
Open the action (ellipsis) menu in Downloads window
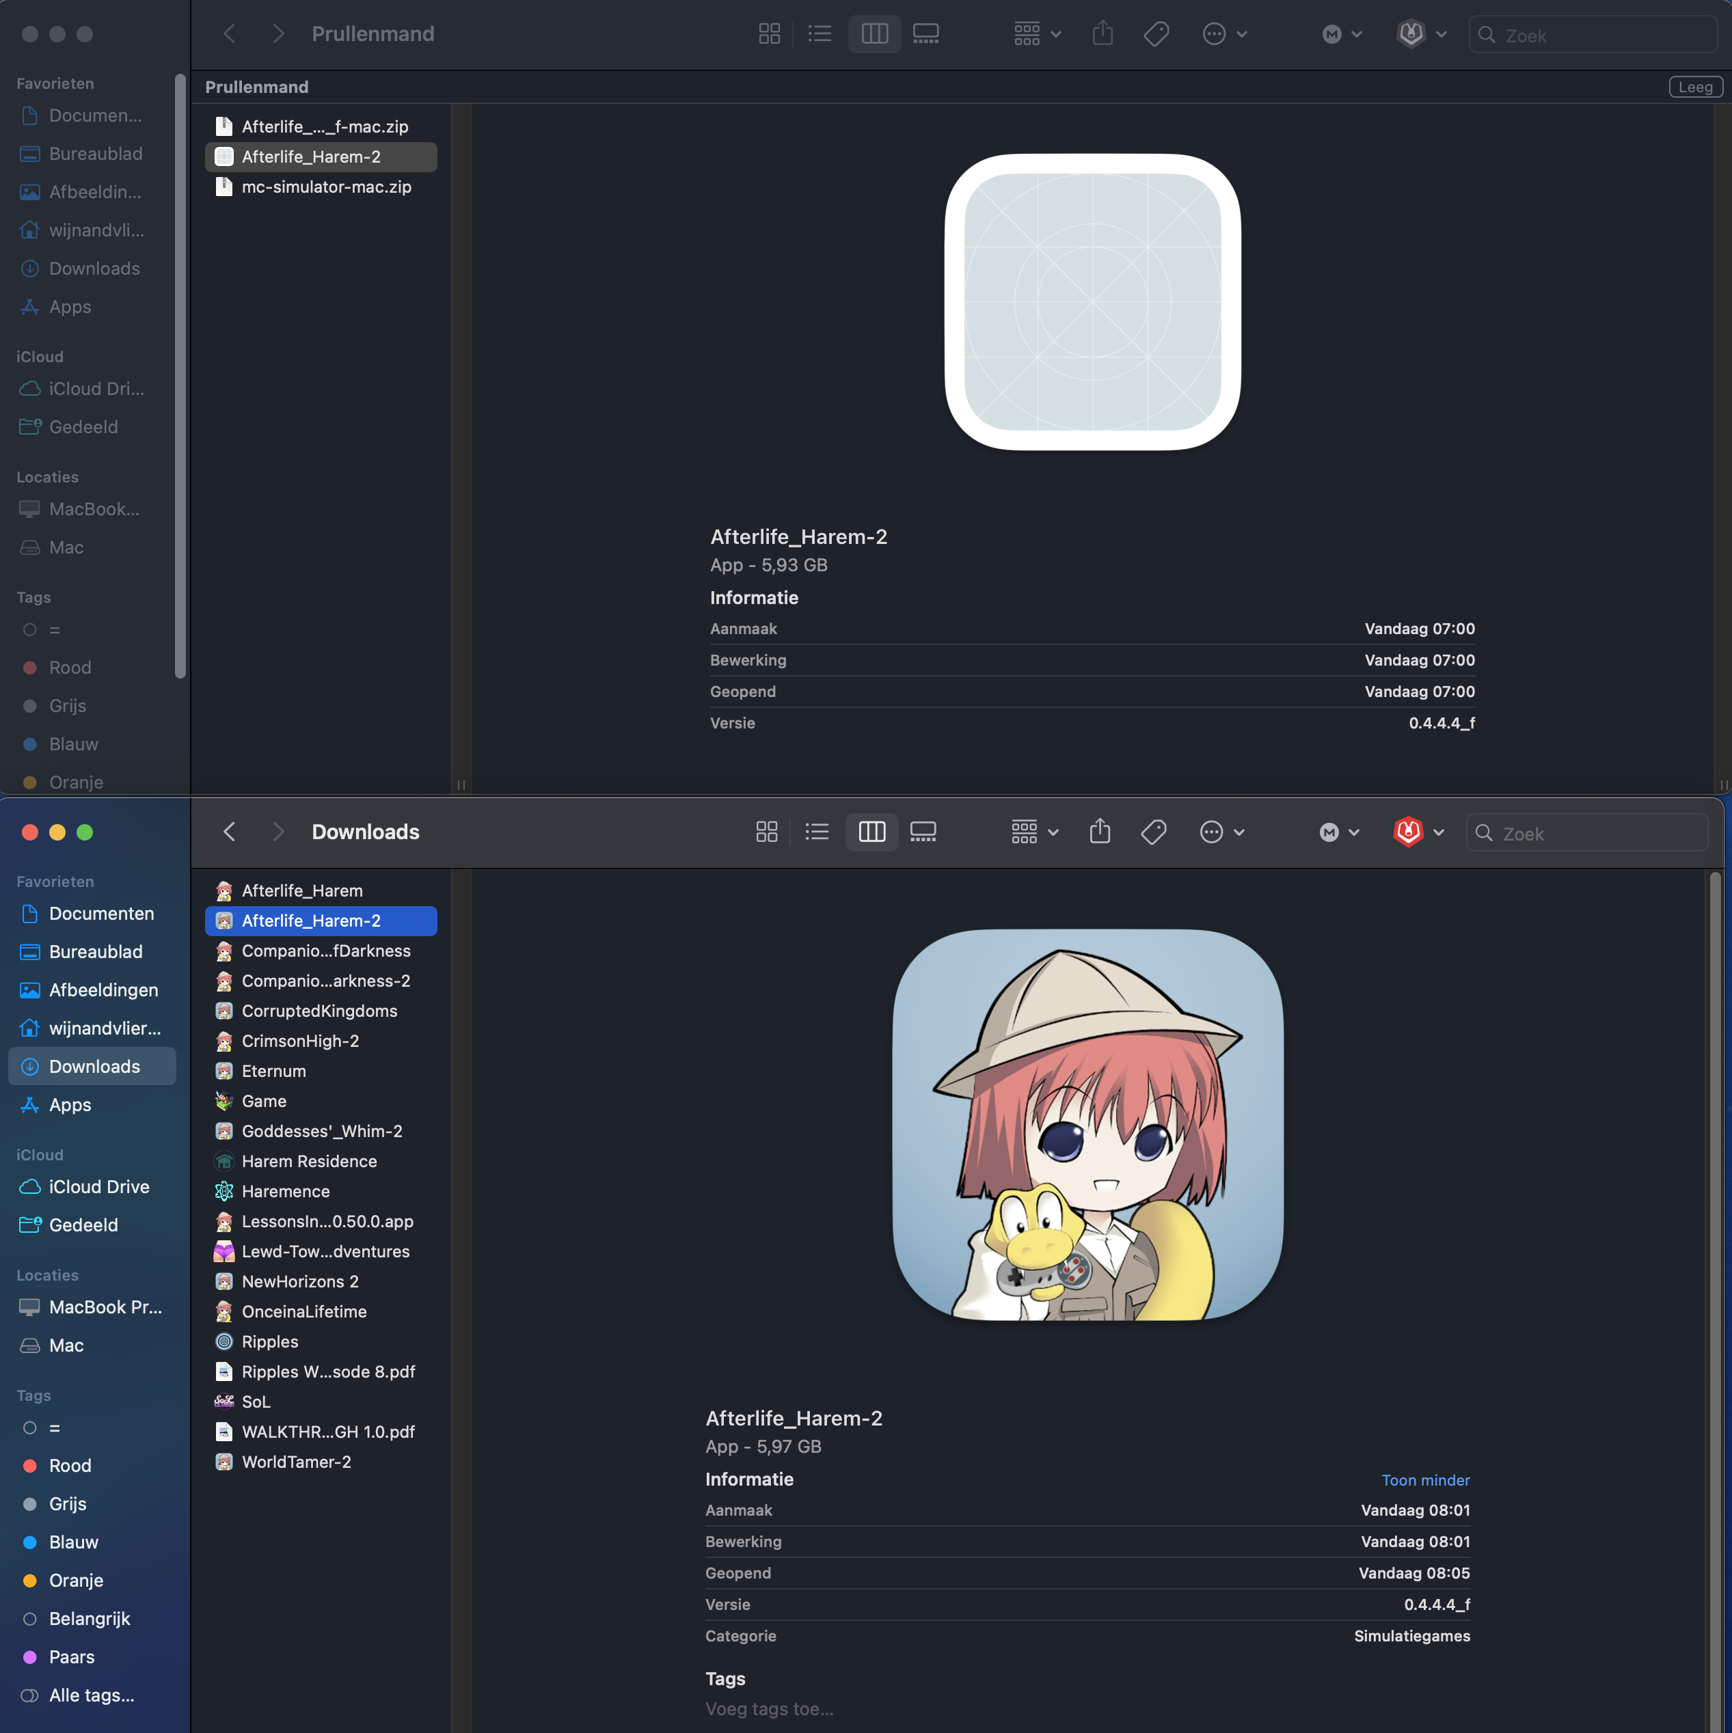coord(1221,832)
